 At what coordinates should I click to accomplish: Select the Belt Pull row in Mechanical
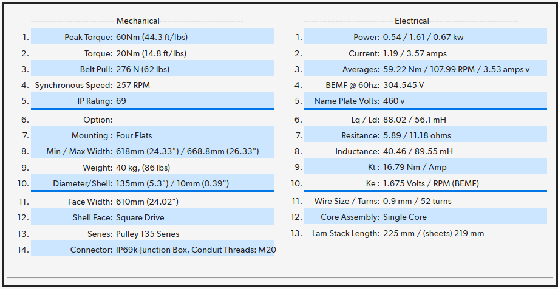(x=152, y=69)
